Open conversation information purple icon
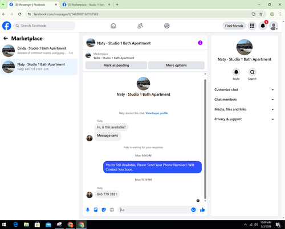Image resolution: width=285 pixels, height=229 pixels. pos(200,43)
